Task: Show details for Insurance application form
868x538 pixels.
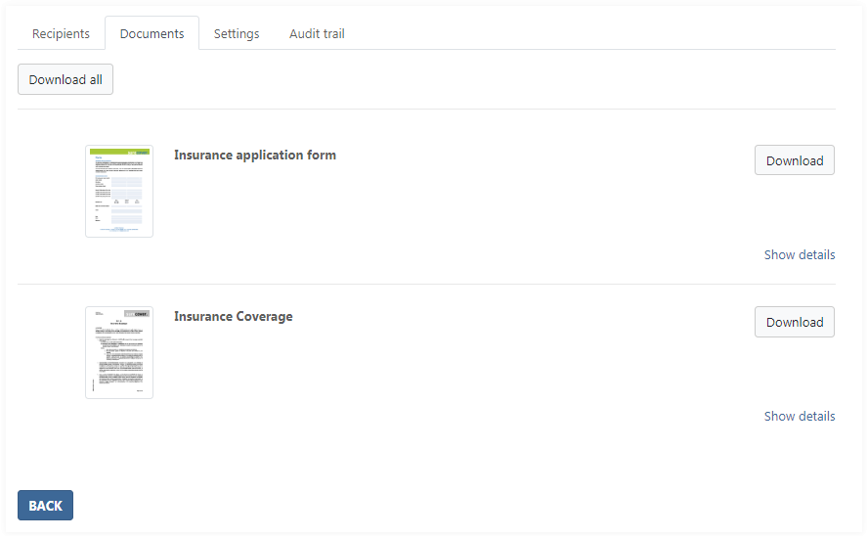Action: [799, 254]
